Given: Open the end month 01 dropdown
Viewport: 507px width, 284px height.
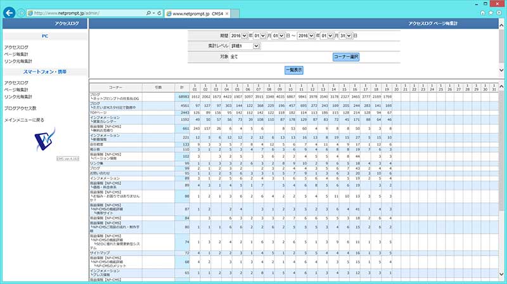Looking at the screenshot, I should pyautogui.click(x=326, y=35).
